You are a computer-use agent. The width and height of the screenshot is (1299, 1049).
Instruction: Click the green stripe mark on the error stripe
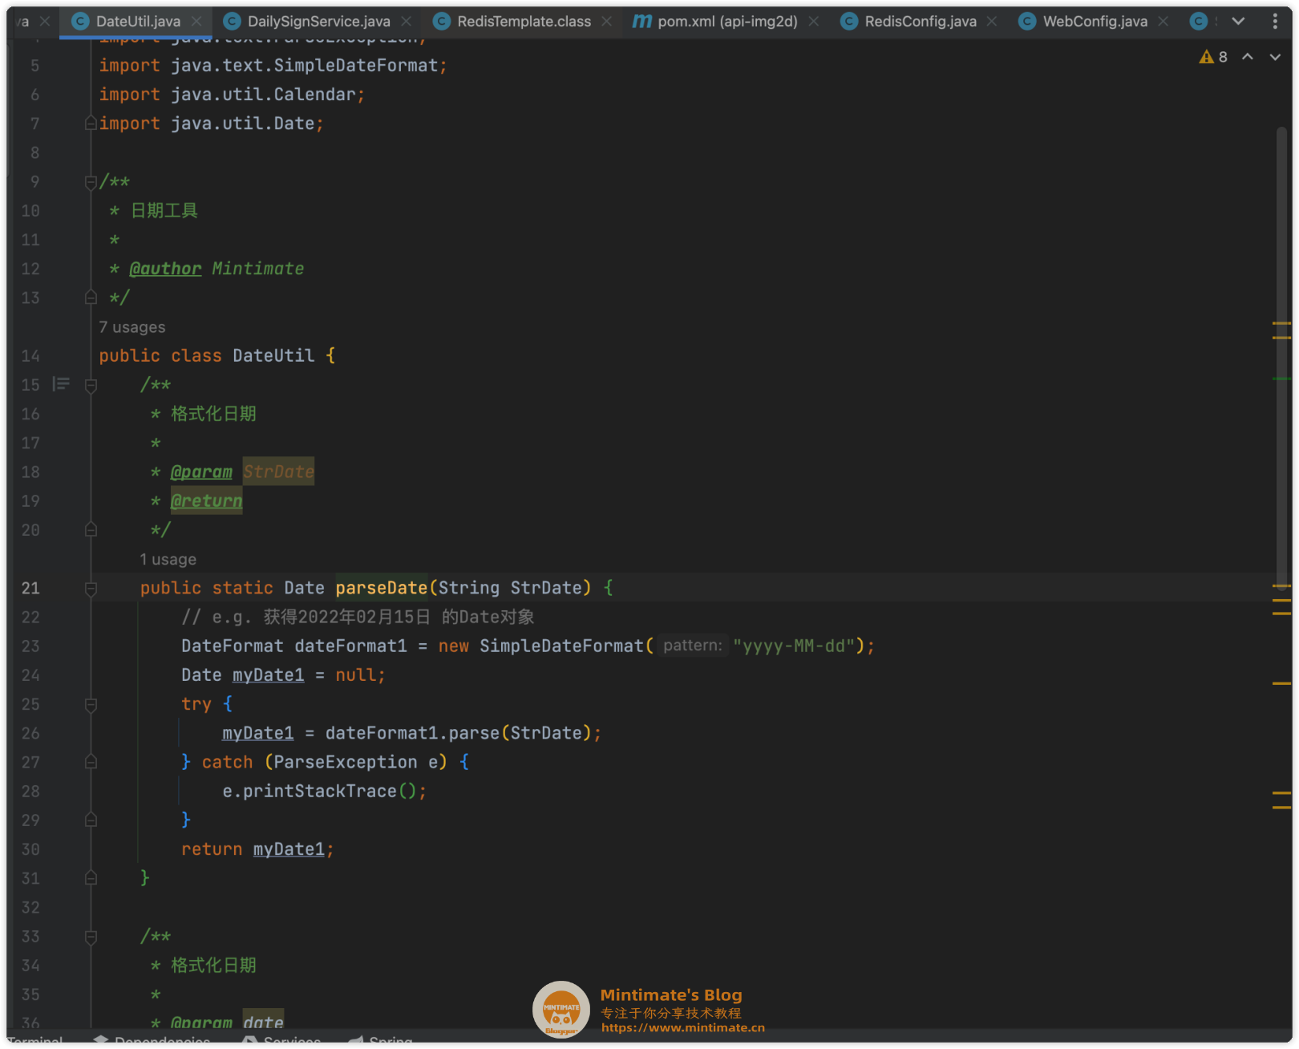click(1281, 379)
